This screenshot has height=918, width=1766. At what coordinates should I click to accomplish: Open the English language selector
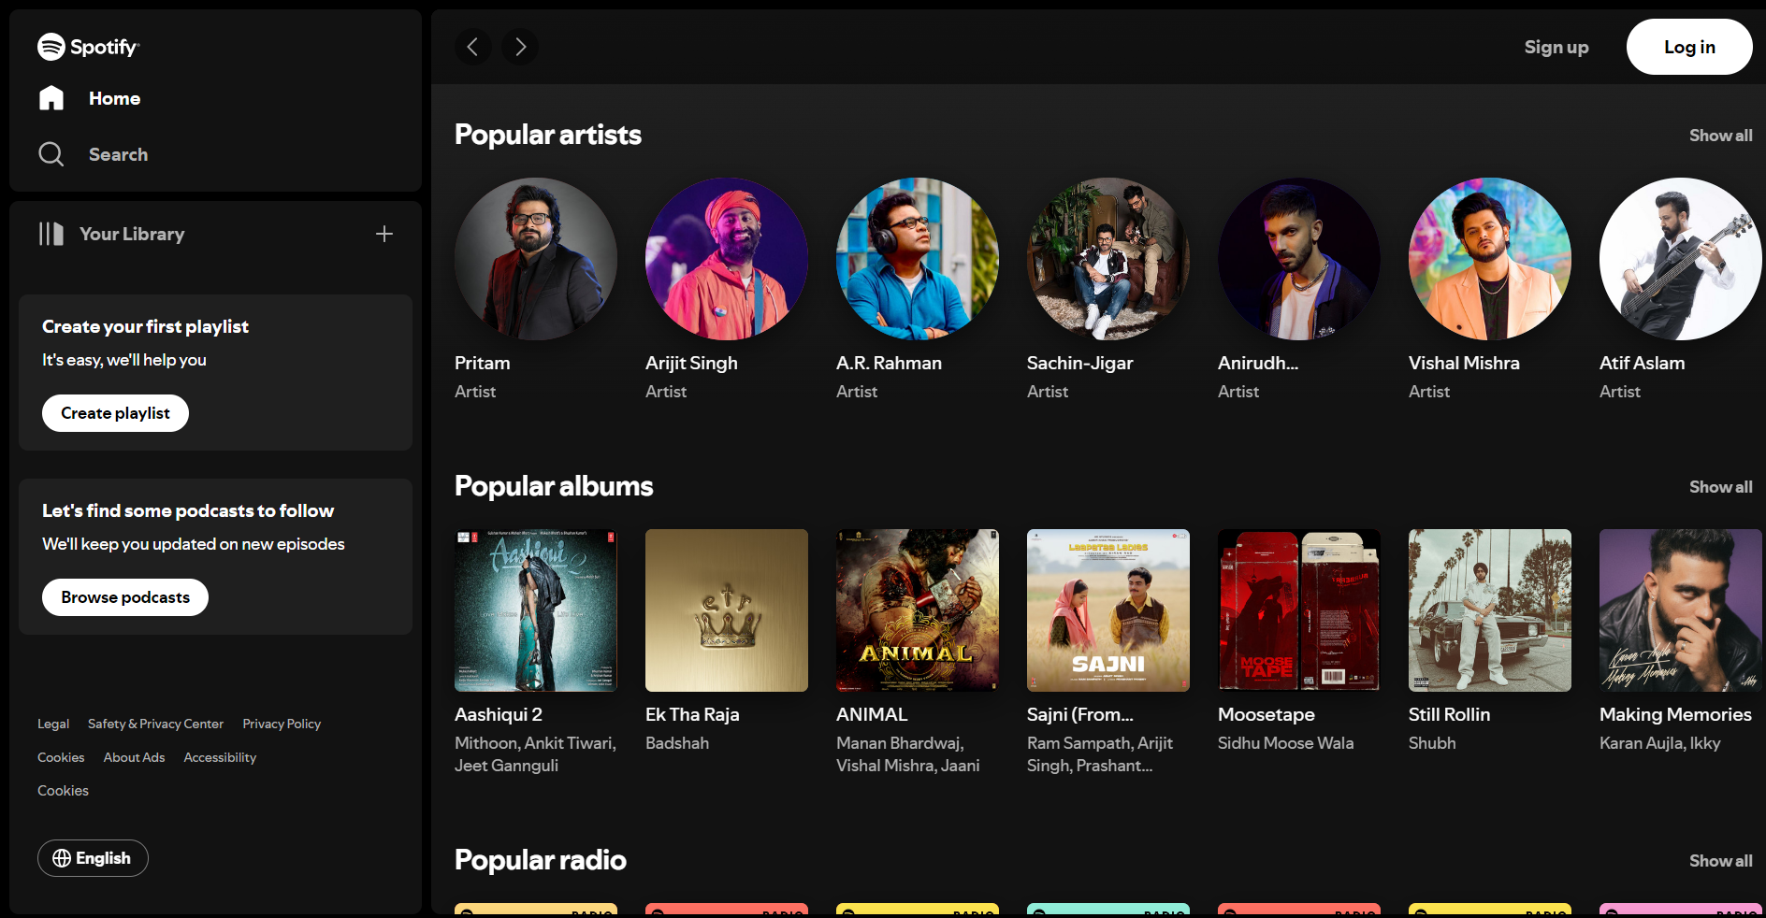[93, 858]
